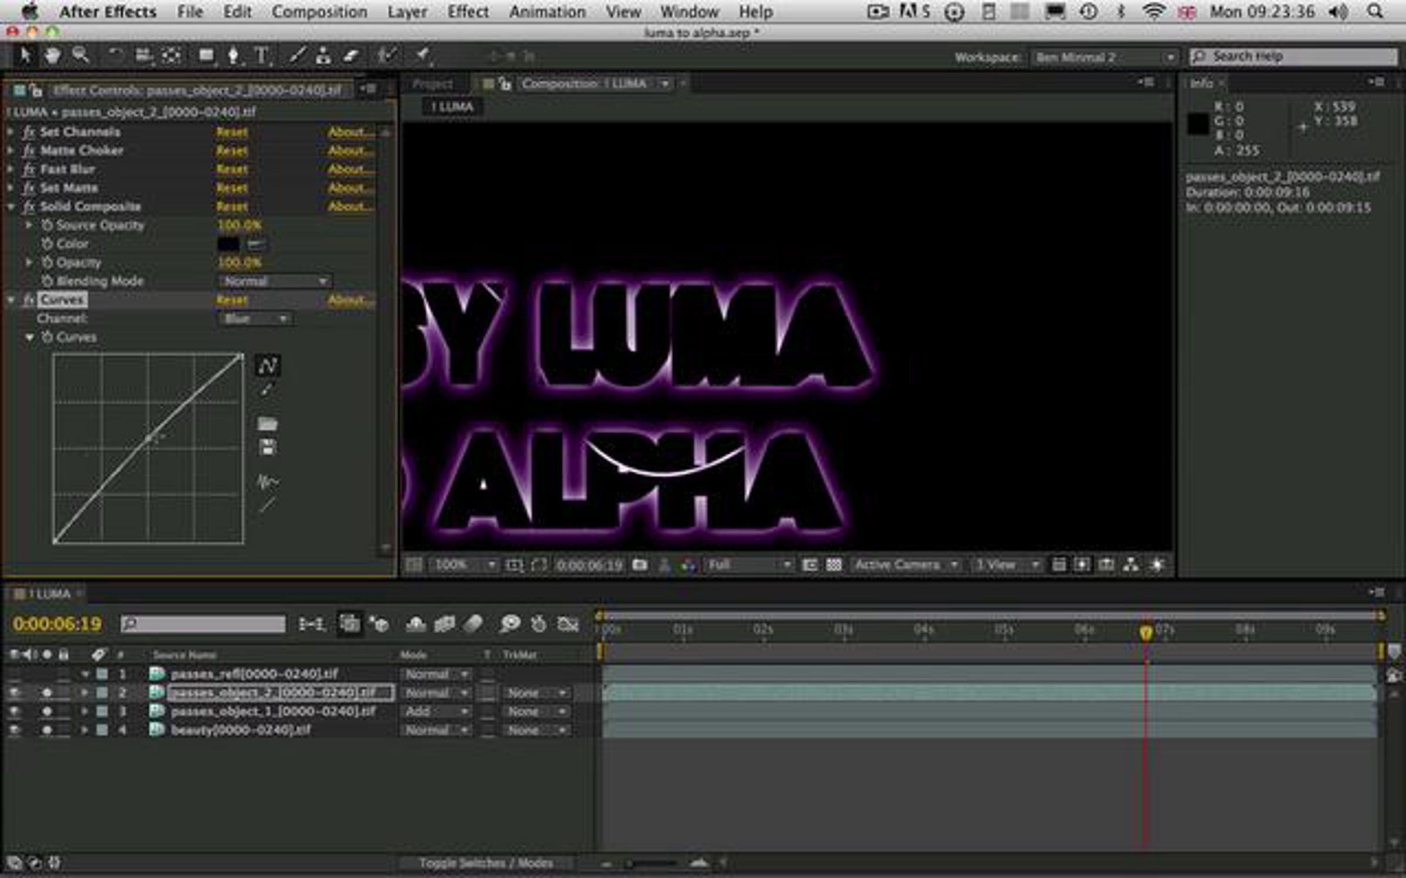This screenshot has width=1406, height=878.
Task: Reset the Solid Composite effect
Action: coord(232,207)
